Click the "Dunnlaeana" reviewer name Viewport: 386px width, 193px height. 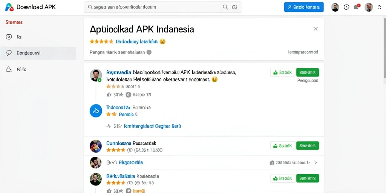(x=119, y=143)
